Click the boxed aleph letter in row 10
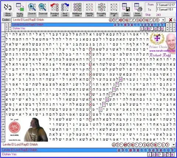The width and height of the screenshot is (177, 158). tap(121, 79)
